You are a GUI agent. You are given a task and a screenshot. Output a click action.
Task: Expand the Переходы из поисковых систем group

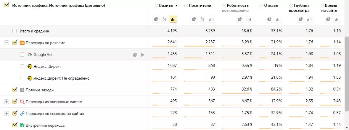(x=7, y=102)
